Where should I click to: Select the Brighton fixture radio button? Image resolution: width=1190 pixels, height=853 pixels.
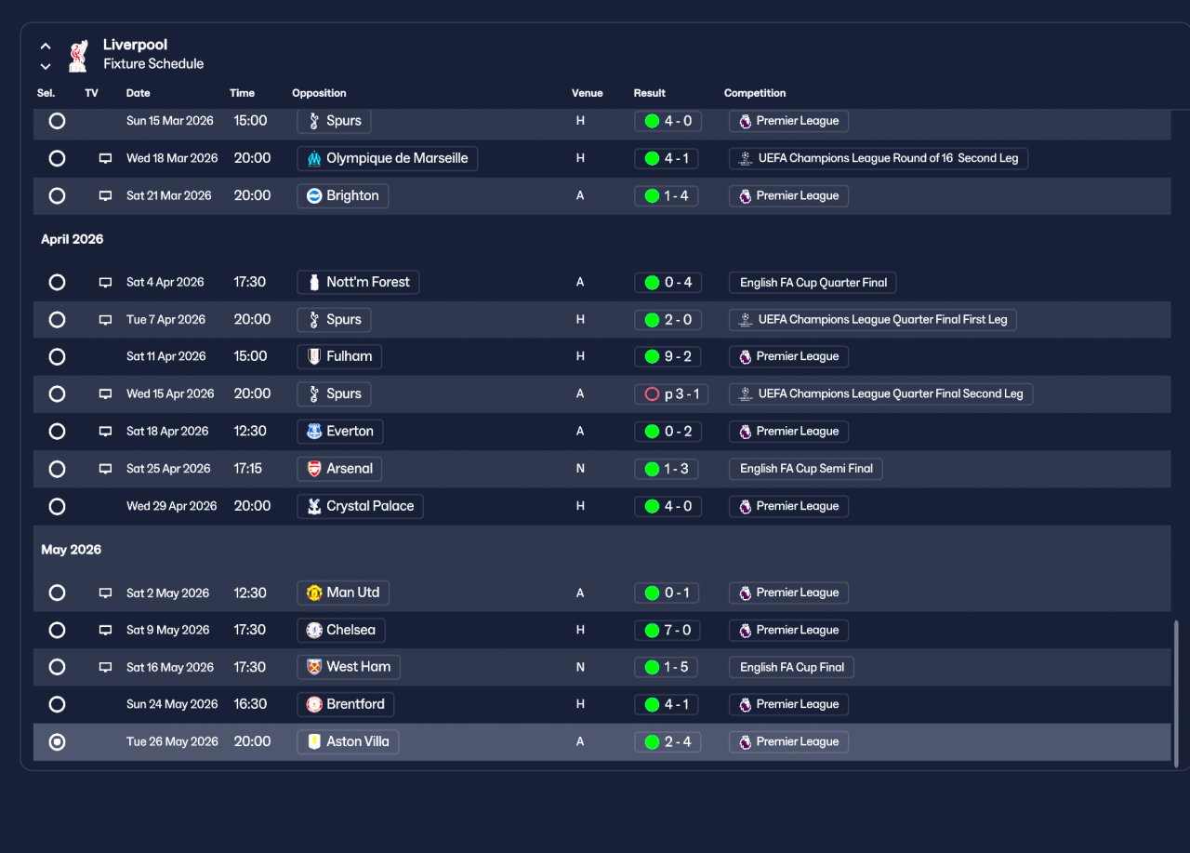[x=57, y=195]
